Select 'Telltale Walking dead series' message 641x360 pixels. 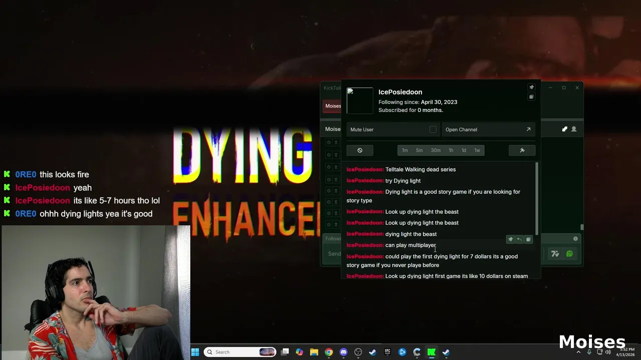pos(421,169)
